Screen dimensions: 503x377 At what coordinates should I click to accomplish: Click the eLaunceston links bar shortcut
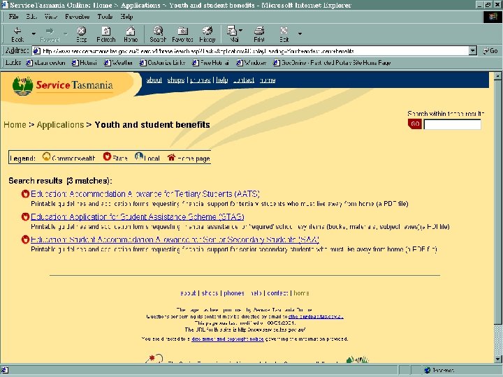click(x=46, y=63)
